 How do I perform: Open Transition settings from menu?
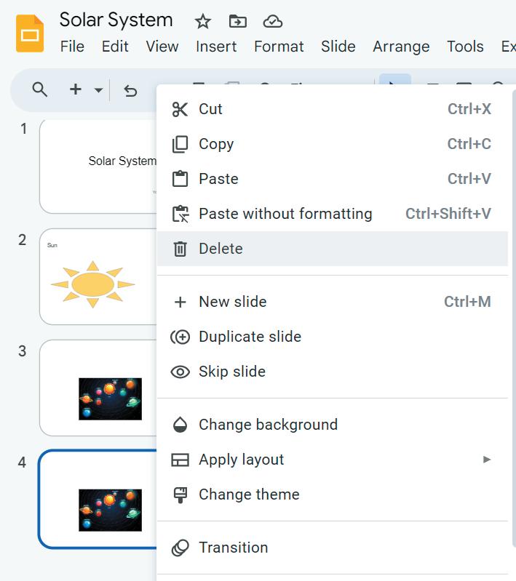(233, 548)
